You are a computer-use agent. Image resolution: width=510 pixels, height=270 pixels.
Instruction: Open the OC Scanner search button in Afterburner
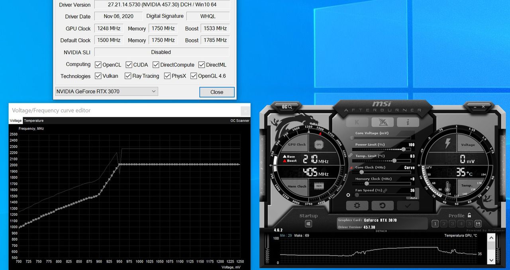pyautogui.click(x=287, y=107)
